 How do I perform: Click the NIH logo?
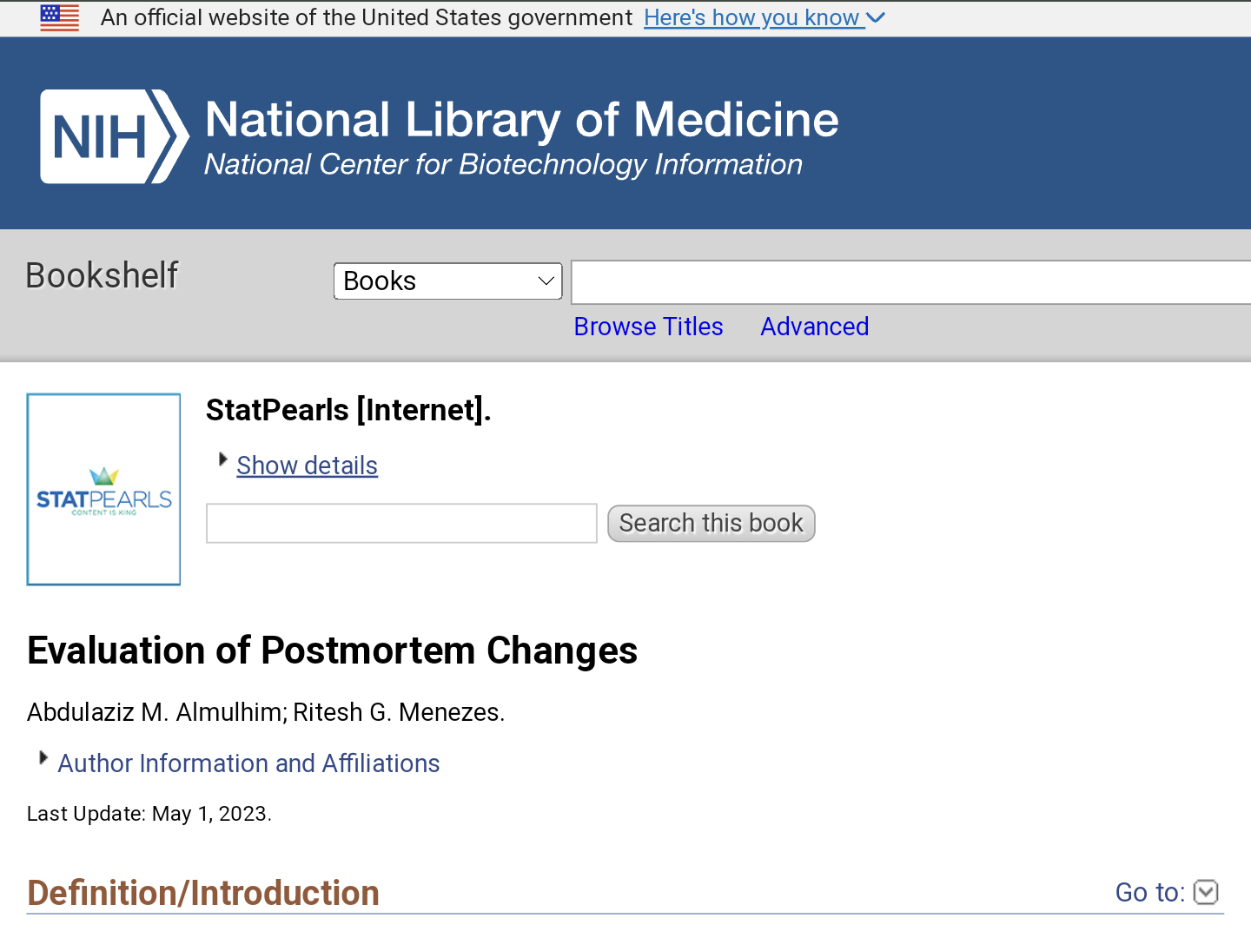[113, 136]
